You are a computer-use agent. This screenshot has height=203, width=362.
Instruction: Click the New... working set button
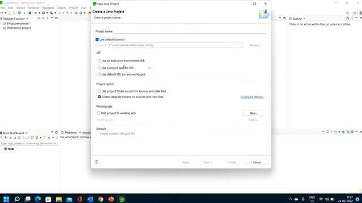(253, 113)
